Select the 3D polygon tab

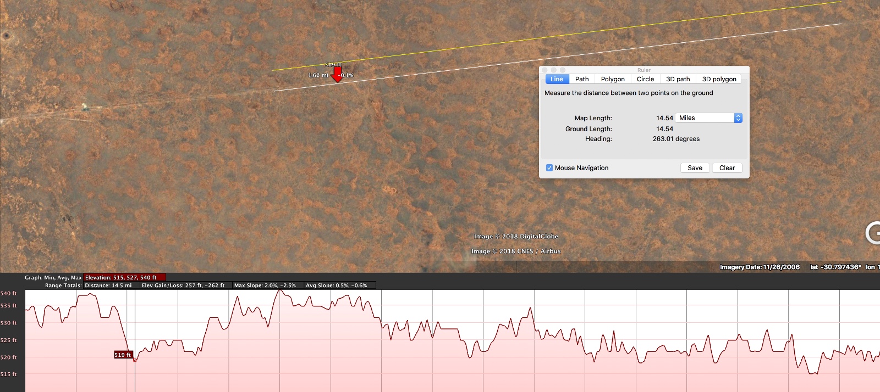[x=719, y=79]
